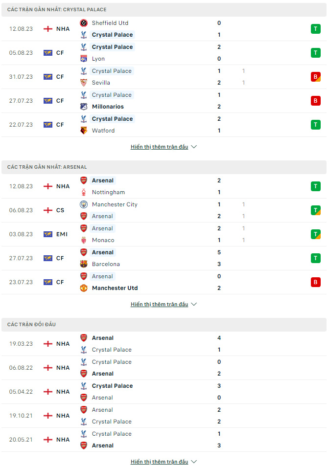Expand more Crystal Palace recent matches
The image size is (329, 468).
164,147
